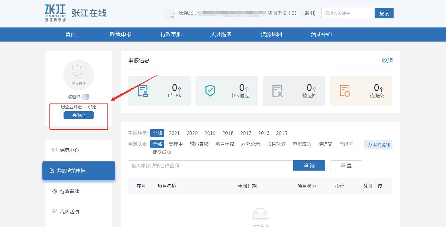The image size is (446, 227).
Task: Click the 申报通过 shield check icon
Action: pos(210,91)
